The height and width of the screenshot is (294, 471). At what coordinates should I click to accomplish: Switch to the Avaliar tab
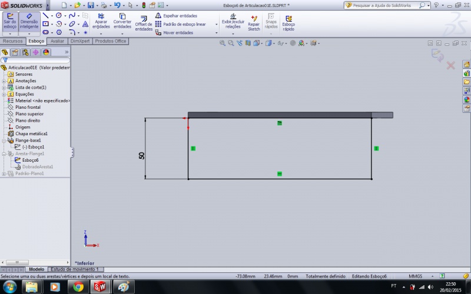point(57,41)
